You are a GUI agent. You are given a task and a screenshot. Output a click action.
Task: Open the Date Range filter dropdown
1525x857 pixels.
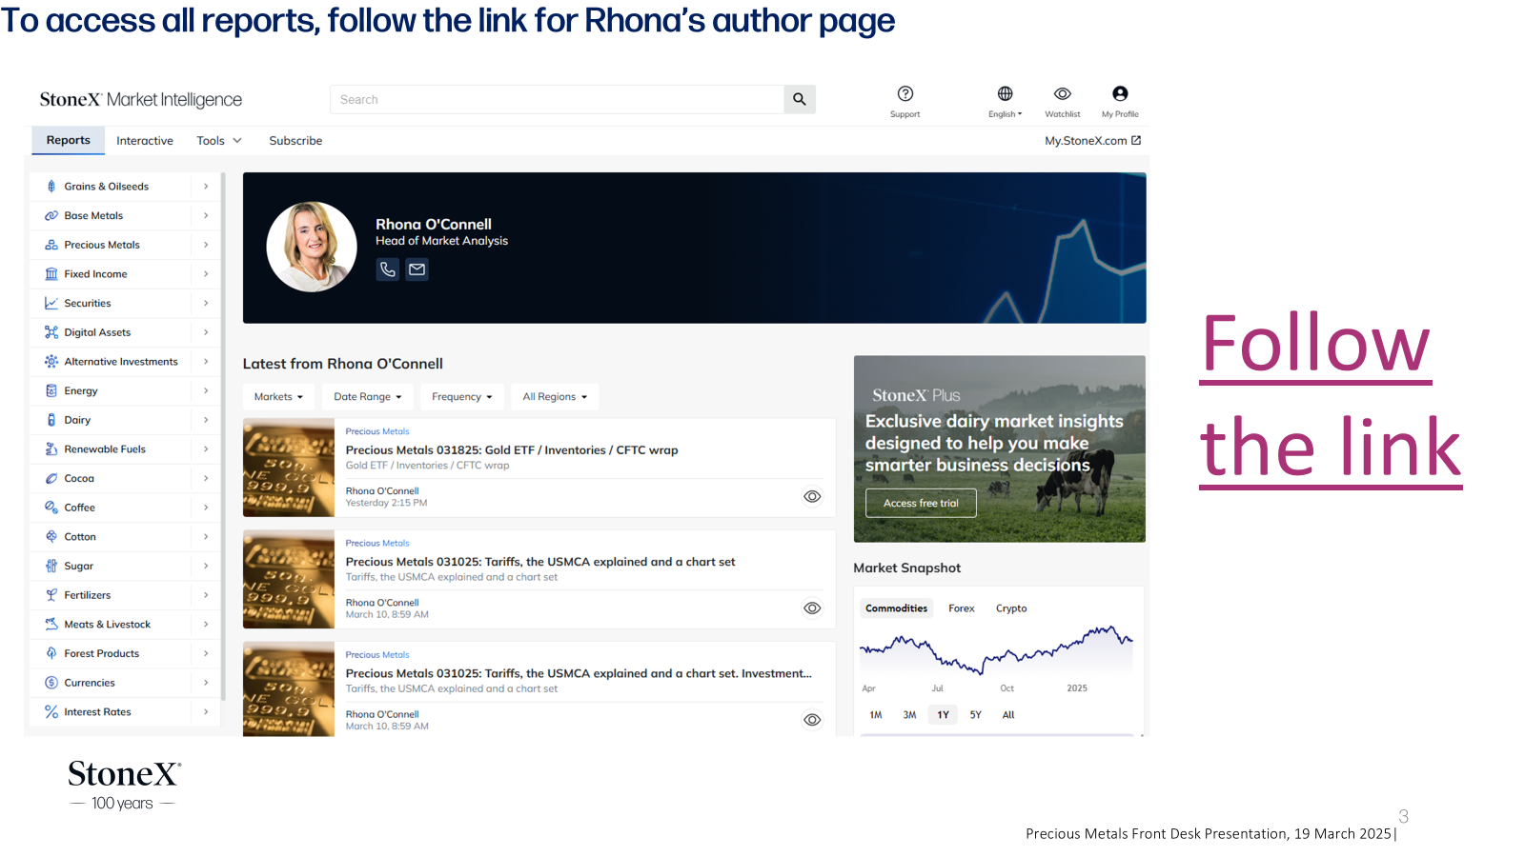click(368, 397)
